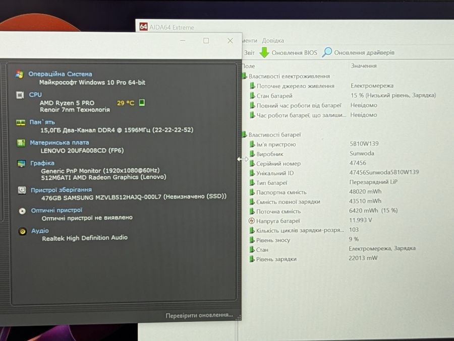Open the Графіка section link
This screenshot has height=341, width=454.
42,163
